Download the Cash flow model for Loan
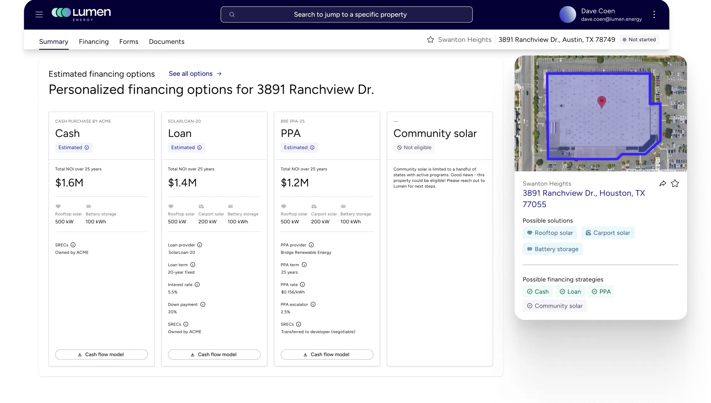The image size is (711, 403). 214,354
